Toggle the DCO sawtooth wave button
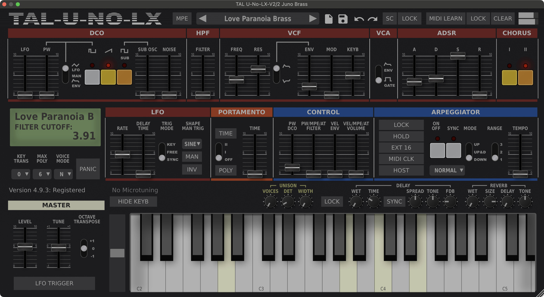This screenshot has height=297, width=544. pyautogui.click(x=108, y=77)
